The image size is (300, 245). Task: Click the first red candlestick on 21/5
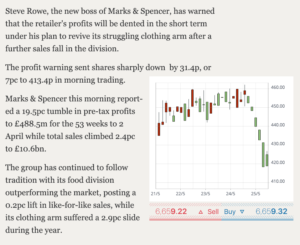159,129
